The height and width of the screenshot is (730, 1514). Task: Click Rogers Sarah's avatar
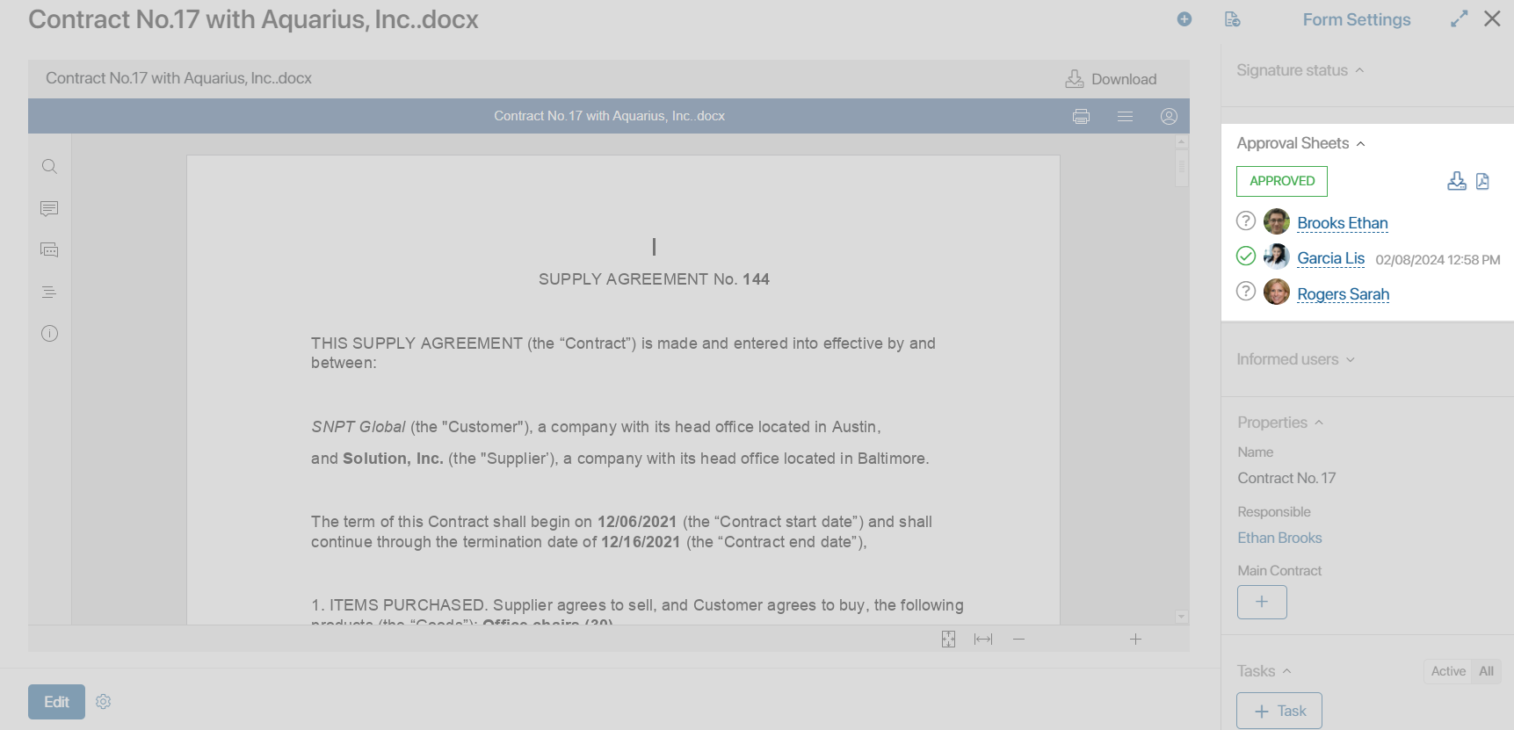pos(1277,292)
